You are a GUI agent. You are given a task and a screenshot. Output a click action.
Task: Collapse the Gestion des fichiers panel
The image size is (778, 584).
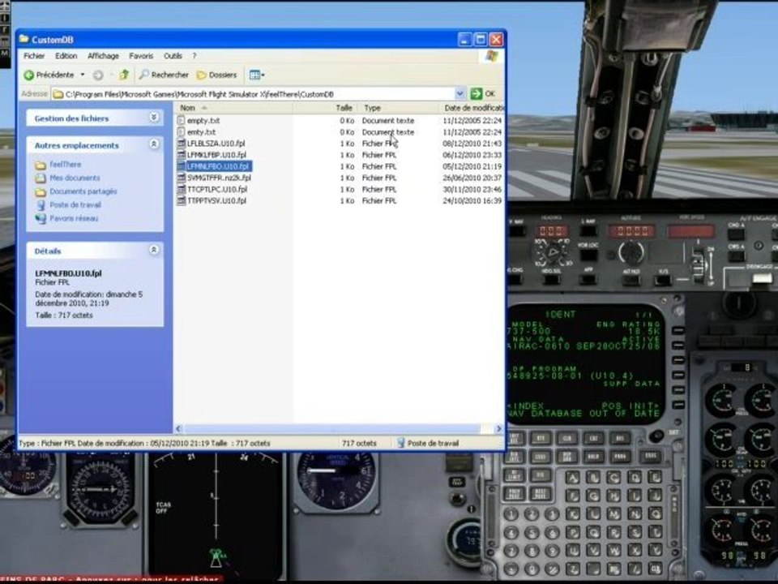pyautogui.click(x=154, y=117)
